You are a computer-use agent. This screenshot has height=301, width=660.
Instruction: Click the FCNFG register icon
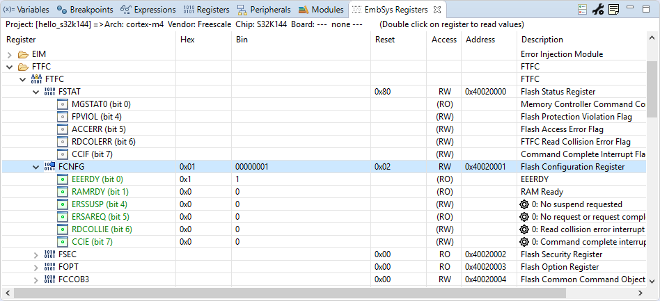click(49, 167)
